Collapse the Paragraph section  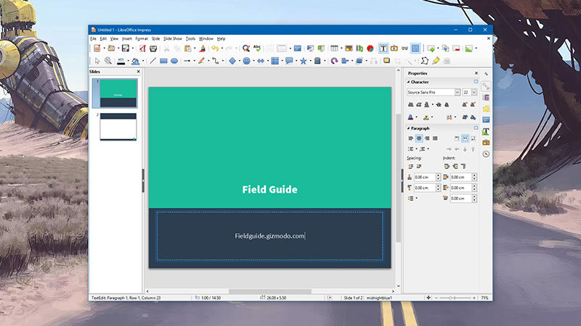[408, 128]
